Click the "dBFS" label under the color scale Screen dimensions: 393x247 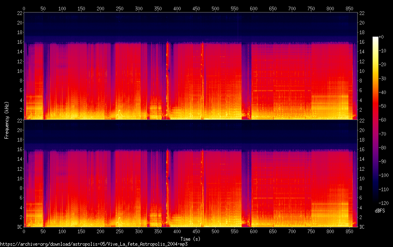pyautogui.click(x=380, y=211)
